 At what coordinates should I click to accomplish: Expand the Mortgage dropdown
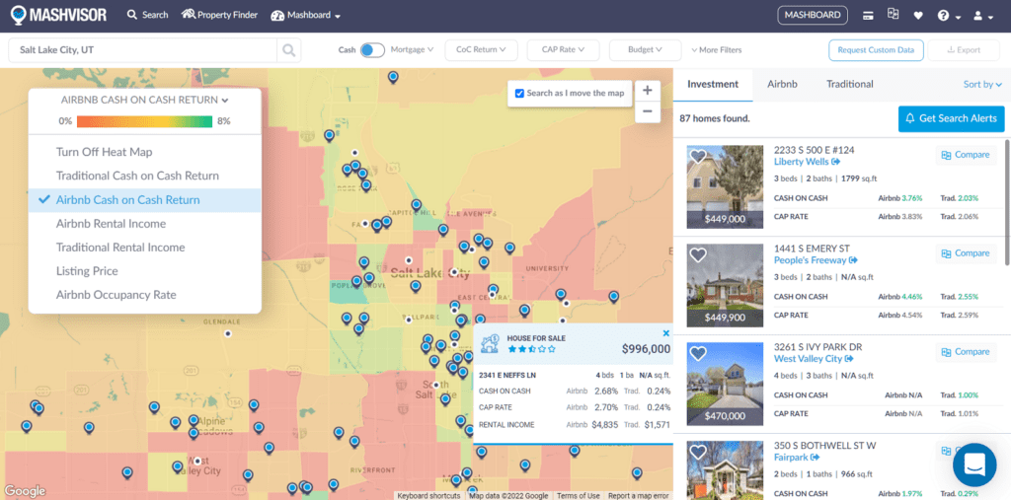tap(412, 49)
